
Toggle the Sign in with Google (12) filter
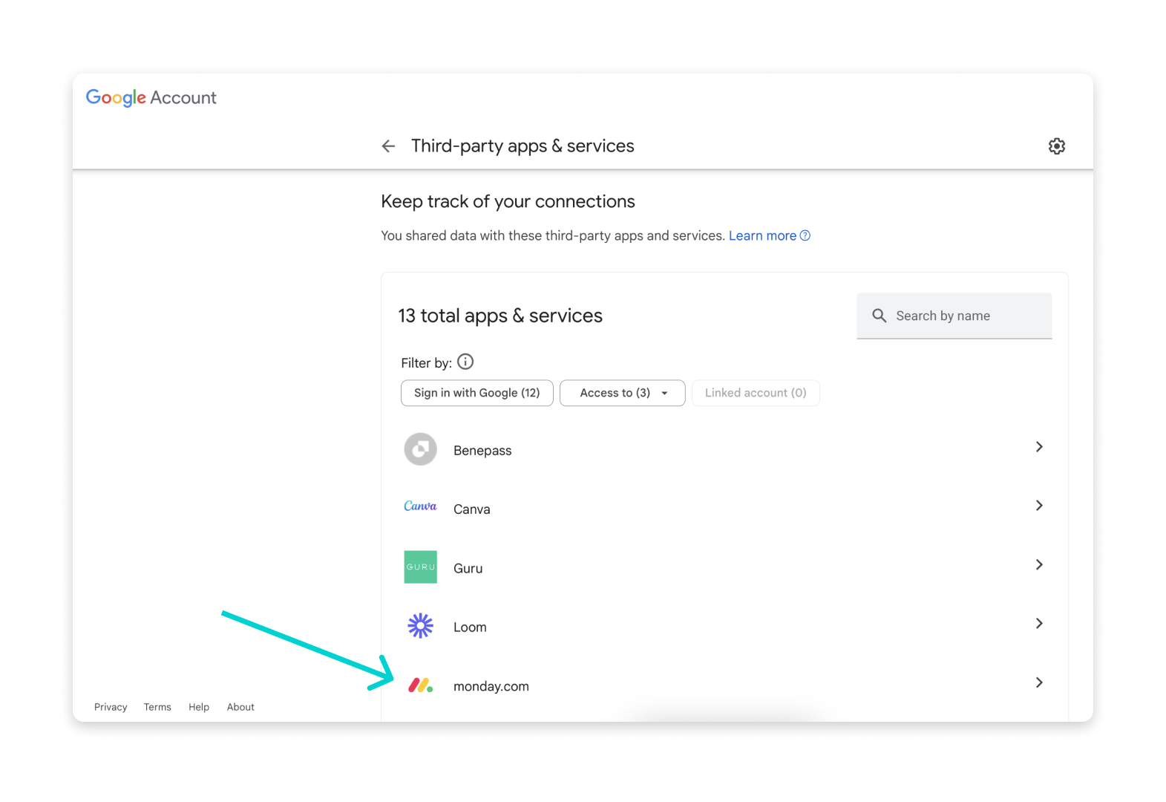click(476, 393)
